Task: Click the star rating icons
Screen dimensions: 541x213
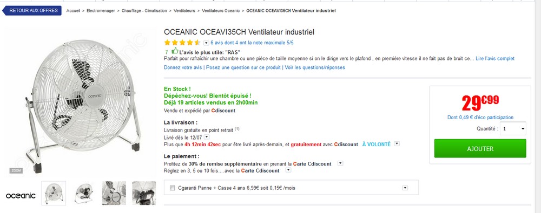Action: (x=182, y=43)
